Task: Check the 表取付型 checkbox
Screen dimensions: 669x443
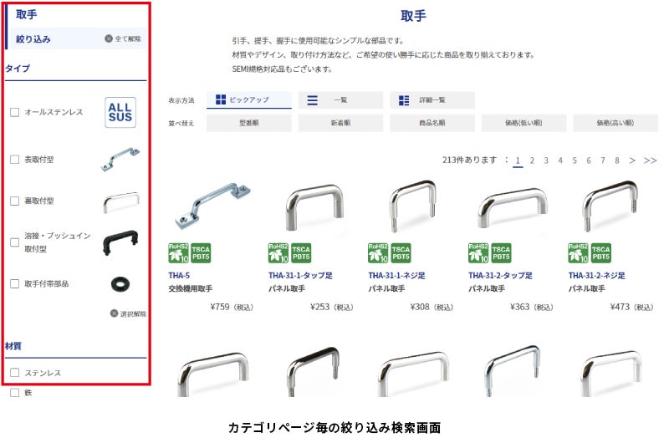Action: coord(15,160)
